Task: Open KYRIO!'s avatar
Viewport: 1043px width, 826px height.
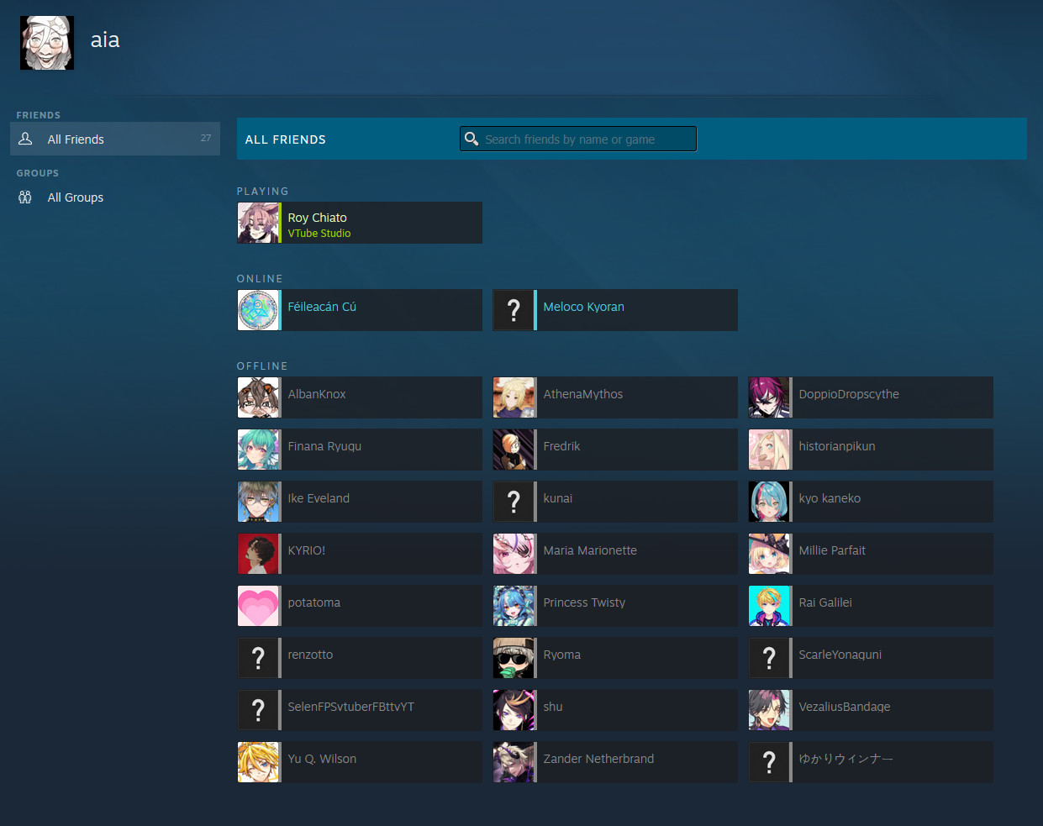Action: pos(258,554)
